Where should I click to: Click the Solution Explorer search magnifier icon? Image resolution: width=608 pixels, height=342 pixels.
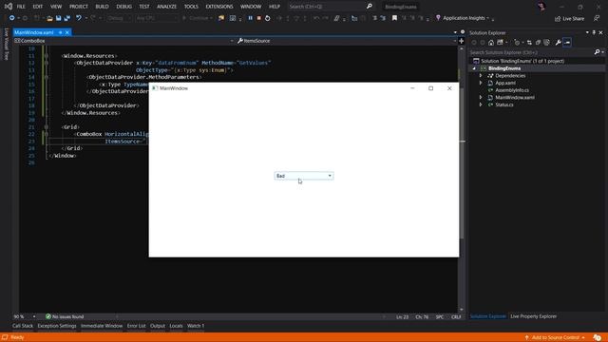[598, 52]
